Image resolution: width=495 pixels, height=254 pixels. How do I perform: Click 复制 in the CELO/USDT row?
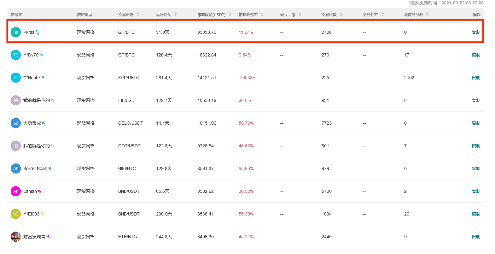[x=476, y=123]
